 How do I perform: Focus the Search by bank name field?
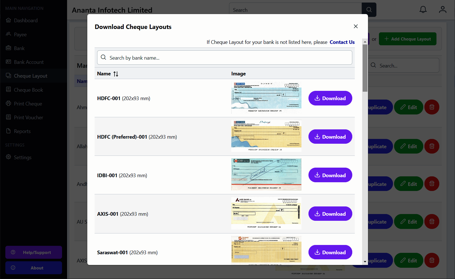pyautogui.click(x=225, y=58)
